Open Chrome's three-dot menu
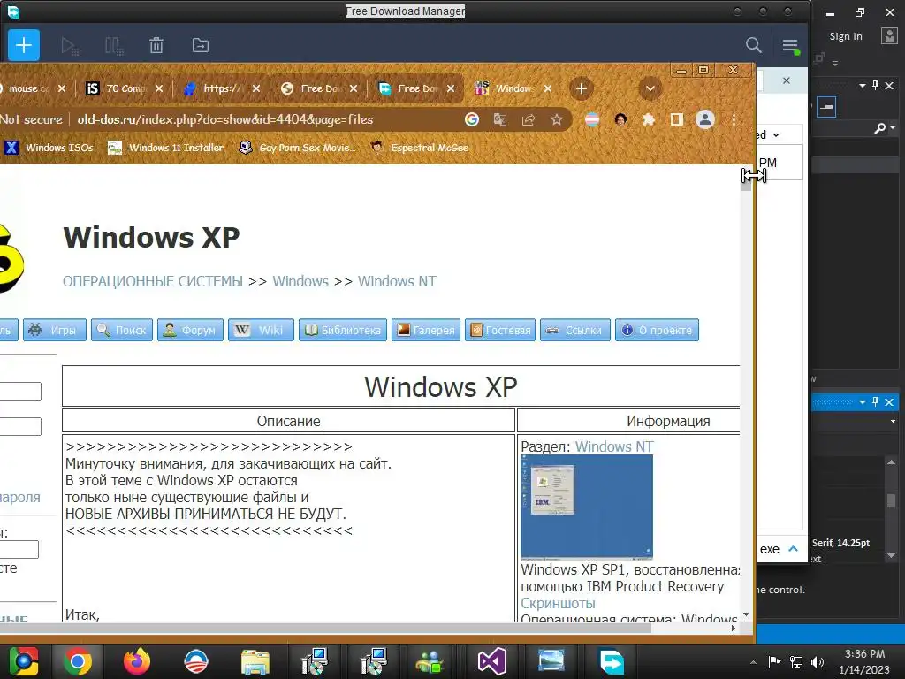The width and height of the screenshot is (905, 679). click(x=734, y=119)
